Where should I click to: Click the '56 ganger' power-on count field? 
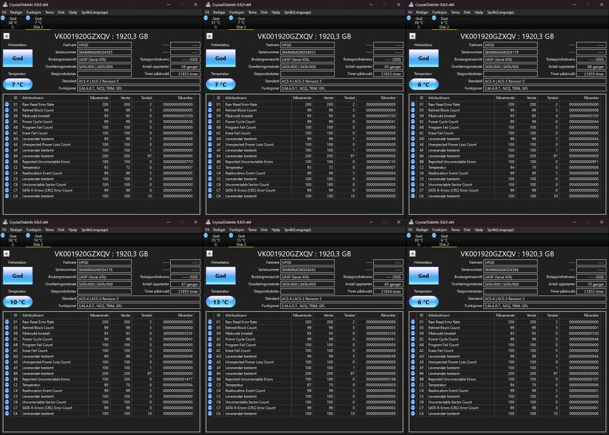click(185, 67)
